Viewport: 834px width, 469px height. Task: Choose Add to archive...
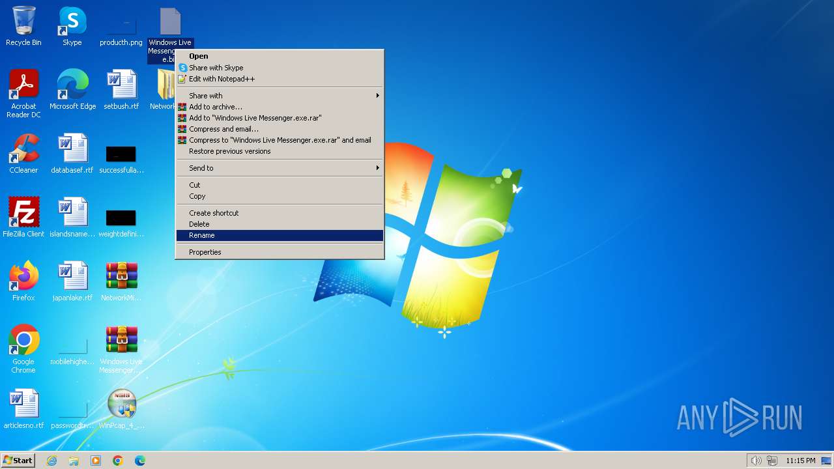coord(280,107)
